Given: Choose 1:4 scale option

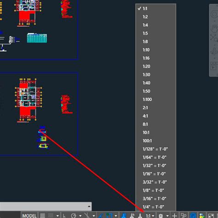Looking at the screenshot, I should 156,25.
